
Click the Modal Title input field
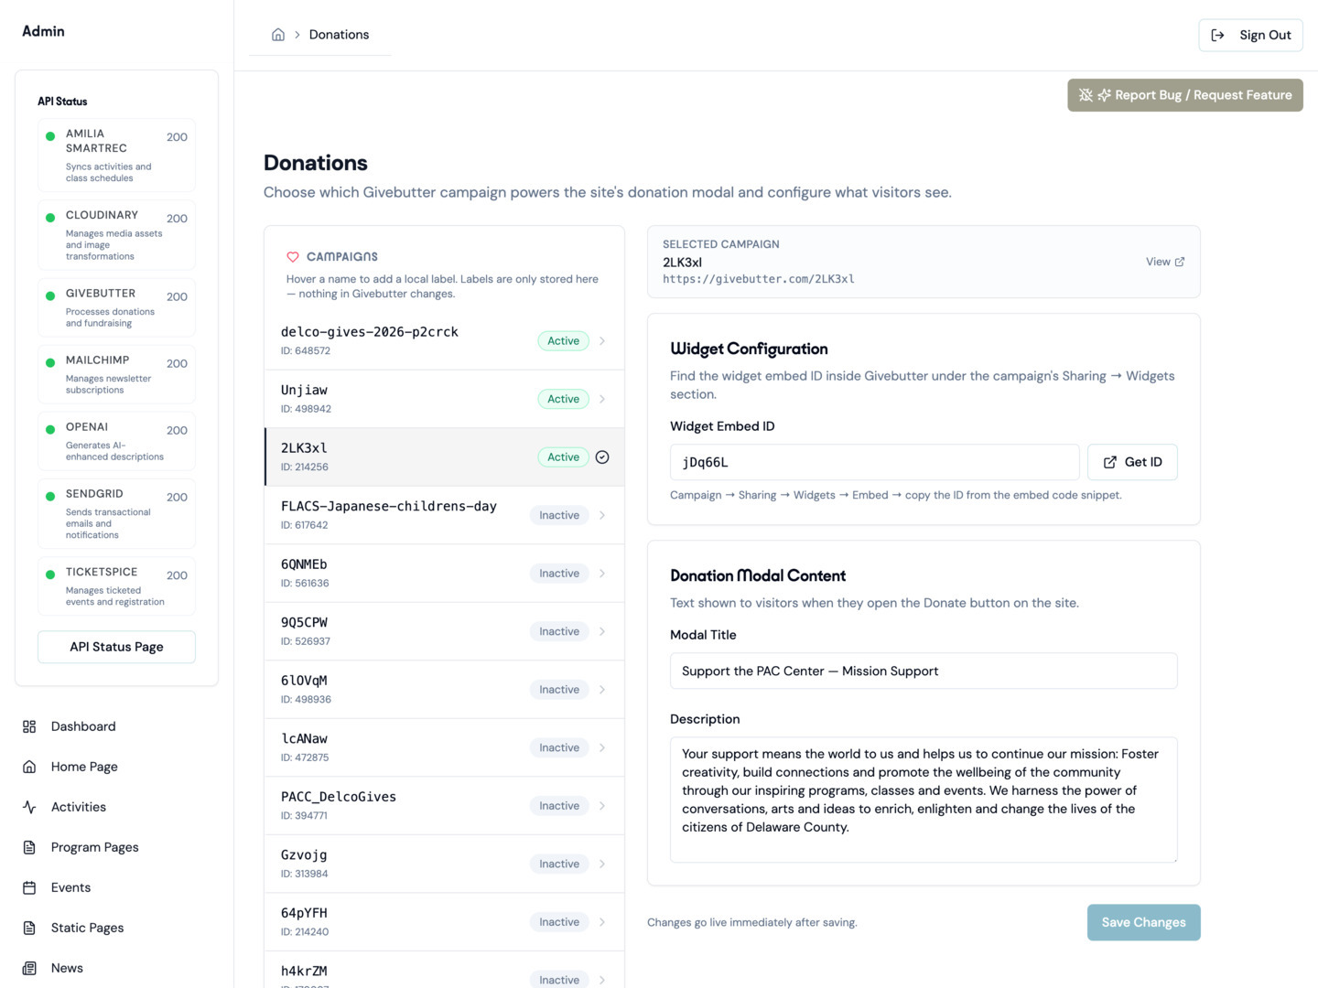[x=924, y=671]
